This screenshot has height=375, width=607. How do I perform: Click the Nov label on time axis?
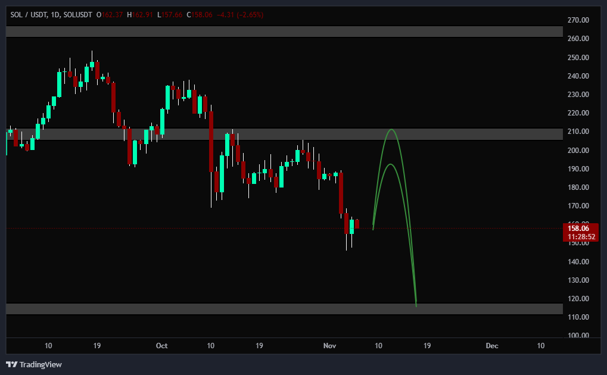[329, 345]
